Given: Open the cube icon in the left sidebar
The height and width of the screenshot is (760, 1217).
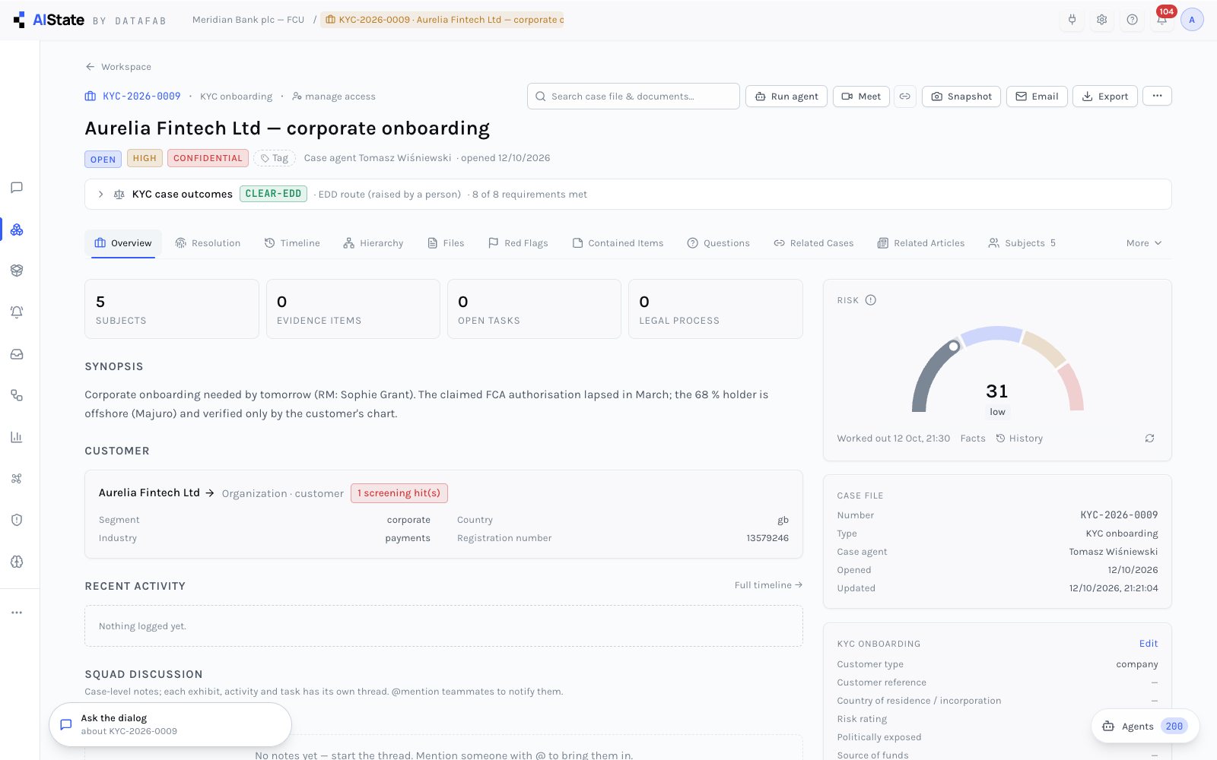Looking at the screenshot, I should click(17, 271).
